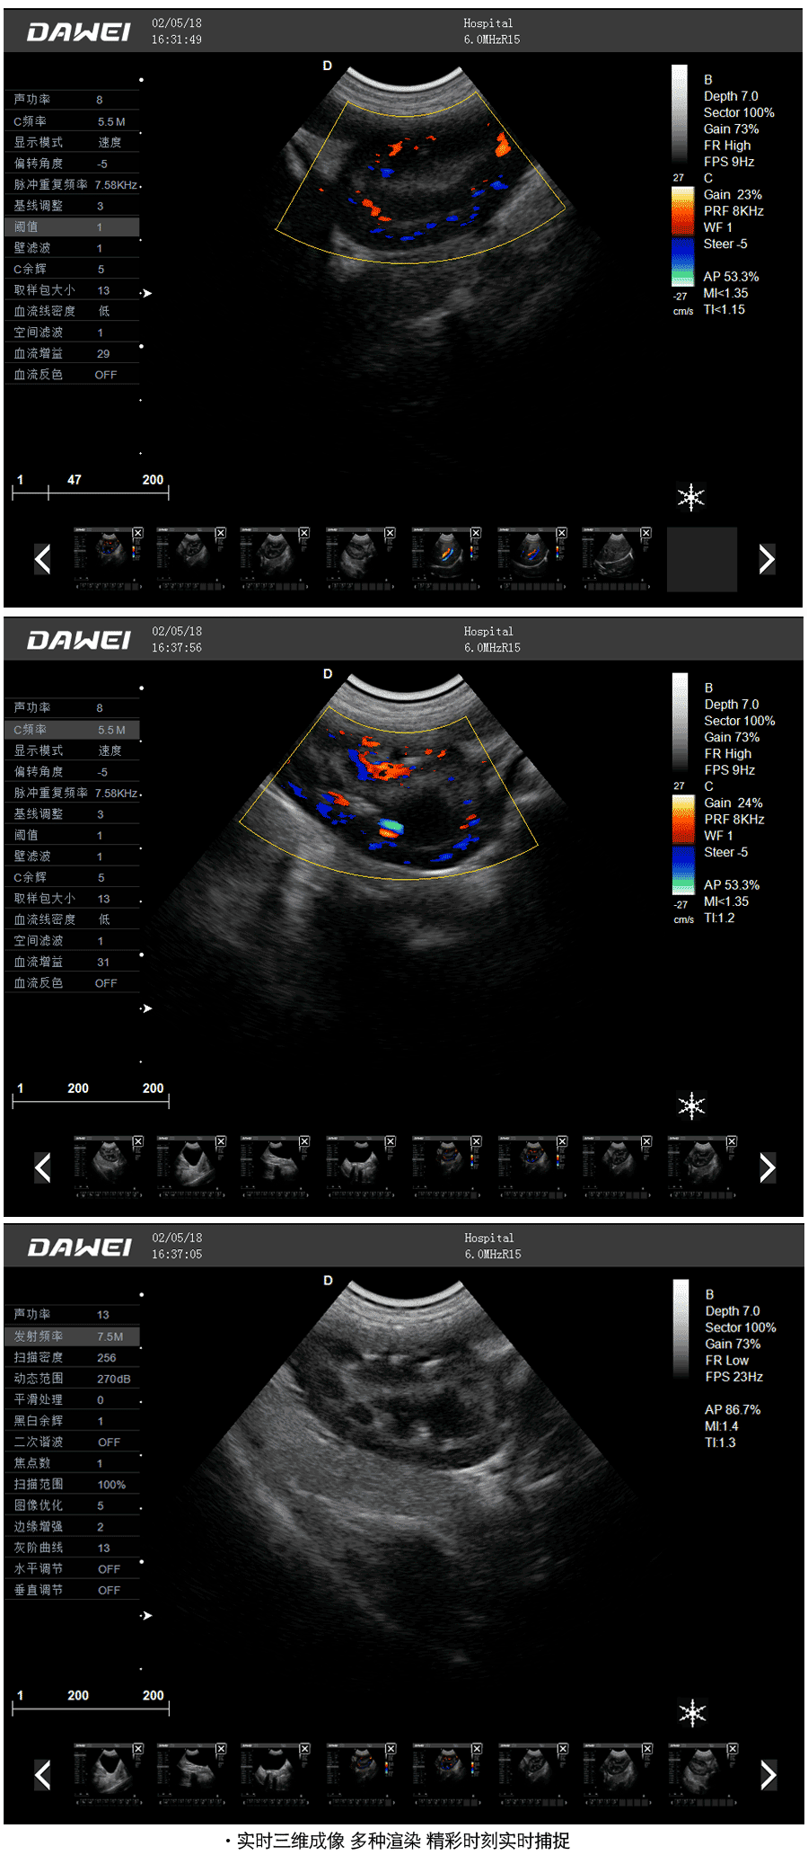The width and height of the screenshot is (808, 1855).
Task: Delete the first thumbnail in top strip
Action: tap(137, 533)
